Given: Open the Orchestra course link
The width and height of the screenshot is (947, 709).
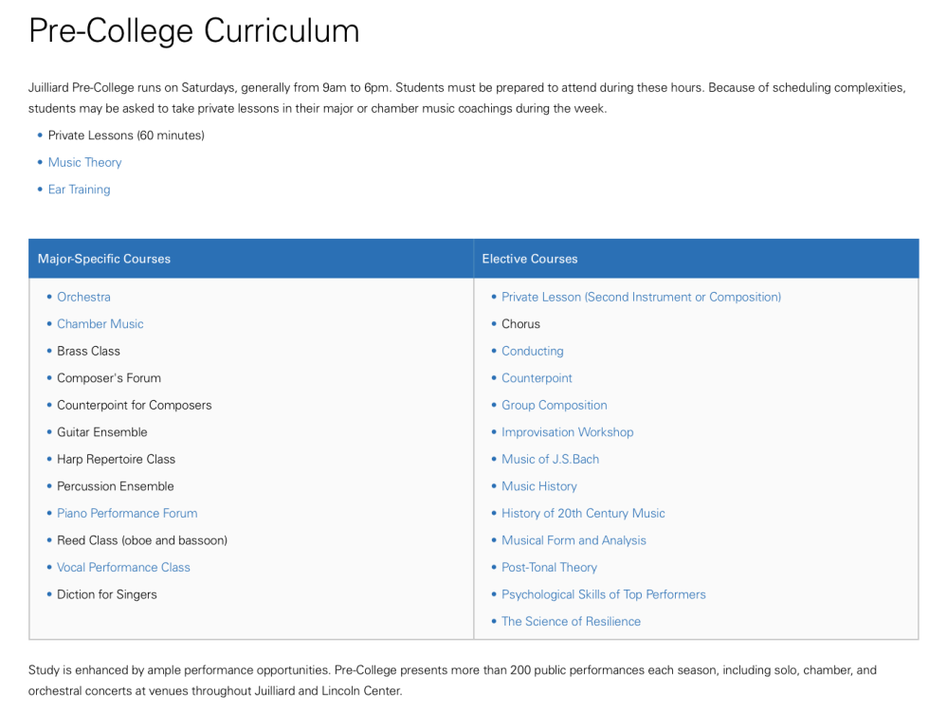Looking at the screenshot, I should tap(83, 297).
